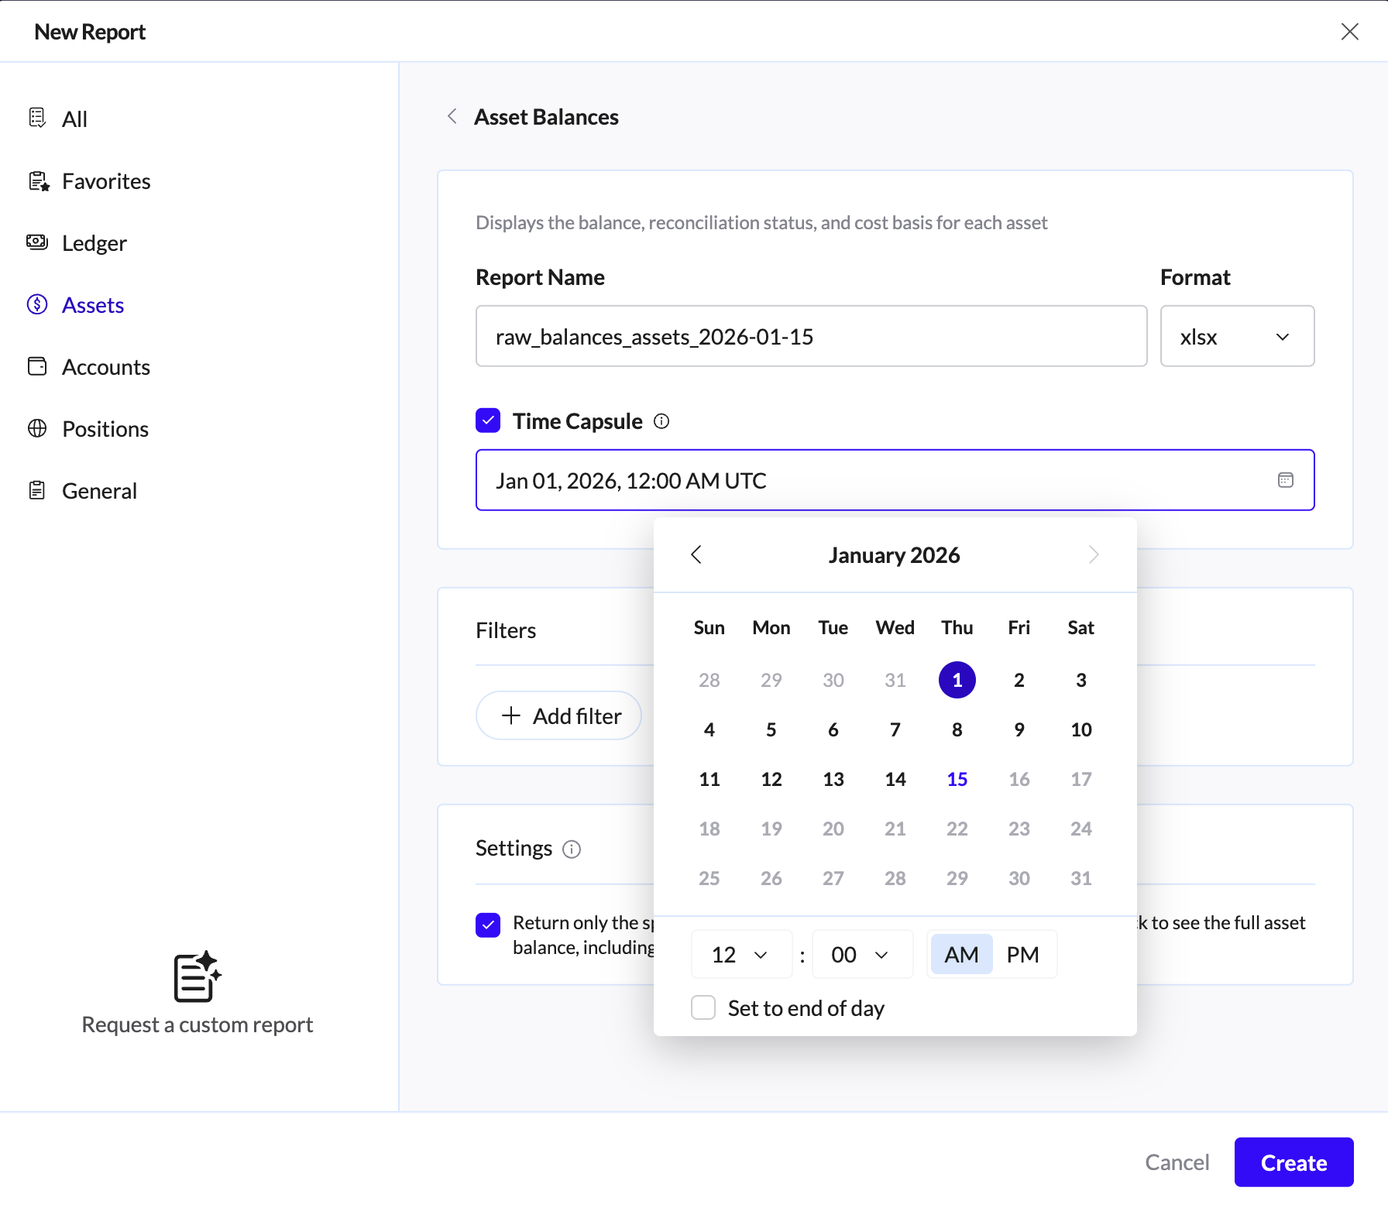Screen dimensions: 1388x1208
Task: Go to previous month in calendar
Action: pos(696,554)
